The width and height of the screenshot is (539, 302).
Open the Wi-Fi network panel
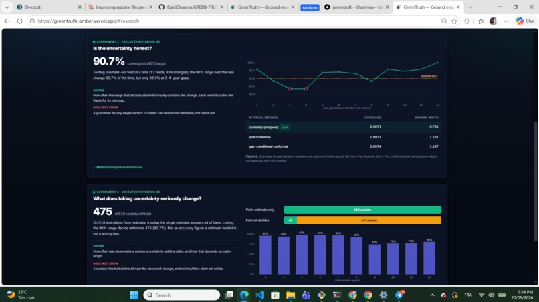481,295
